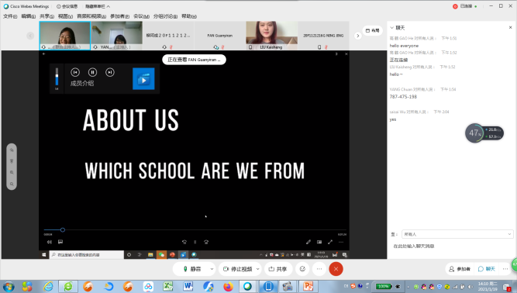Image resolution: width=517 pixels, height=293 pixels.
Task: Expand video options arrow beside 停止视频
Action: tap(258, 269)
